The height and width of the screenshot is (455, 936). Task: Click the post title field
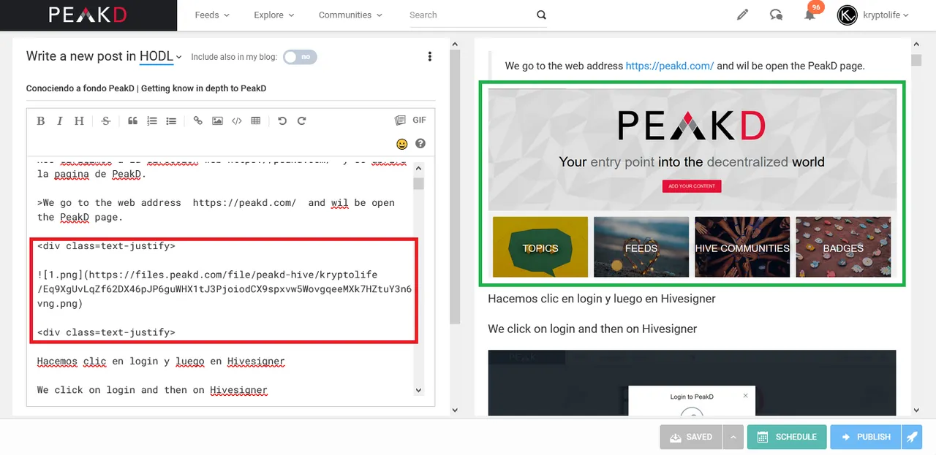(x=230, y=88)
